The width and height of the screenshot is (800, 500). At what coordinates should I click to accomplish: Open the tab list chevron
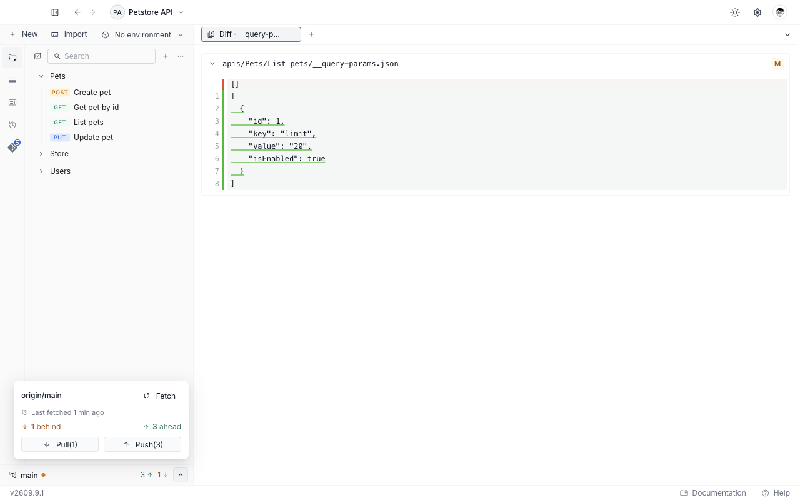787,35
